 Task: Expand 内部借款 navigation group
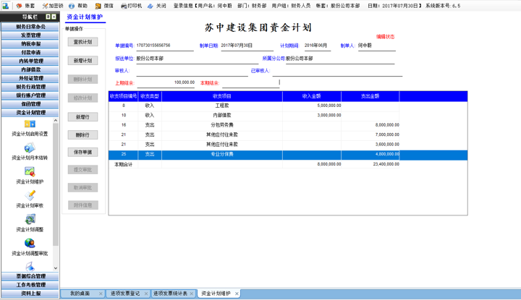[x=30, y=69]
